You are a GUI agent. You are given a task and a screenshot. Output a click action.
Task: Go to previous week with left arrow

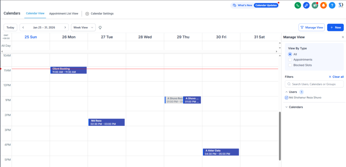click(x=23, y=27)
